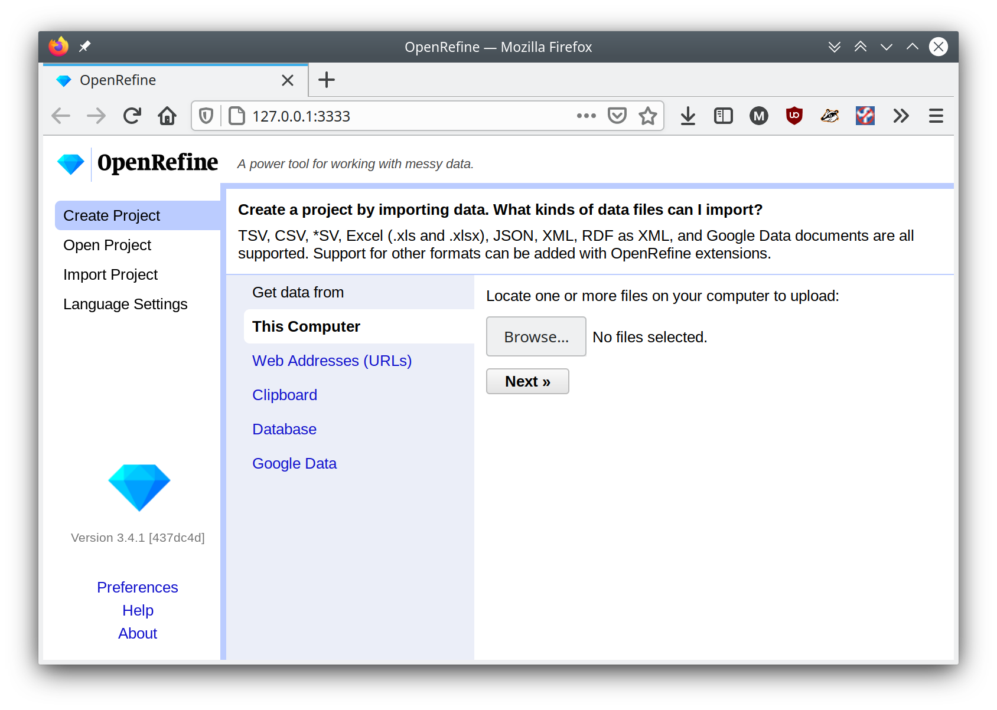Screen dimensions: 997x710
Task: Open the page actions ellipsis menu
Action: click(585, 116)
